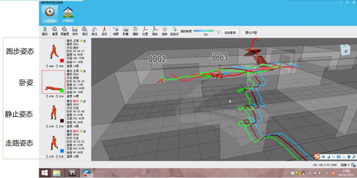
Task: Open File Explorer from the taskbar
Action: [58, 173]
